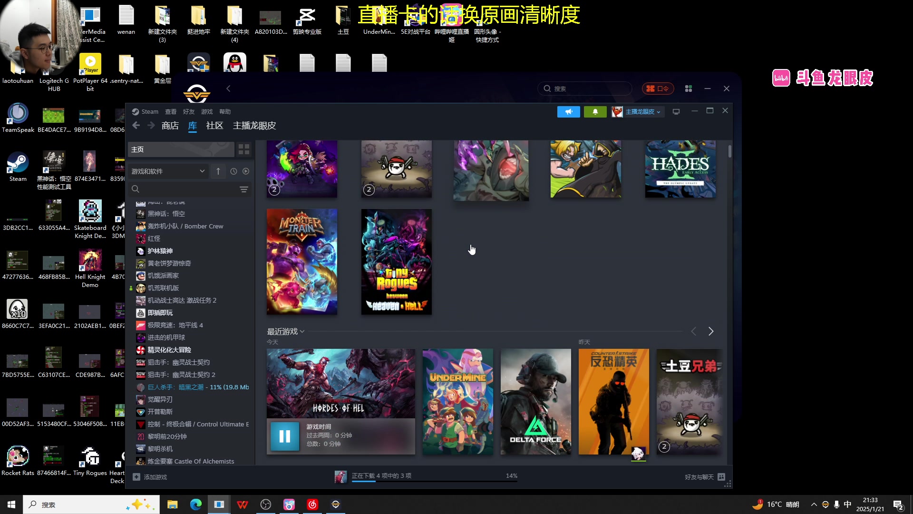Click Windows taskbar search box
The height and width of the screenshot is (514, 913).
click(x=91, y=504)
